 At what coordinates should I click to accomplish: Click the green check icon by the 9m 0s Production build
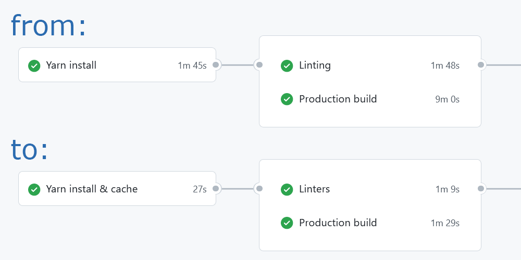[287, 99]
